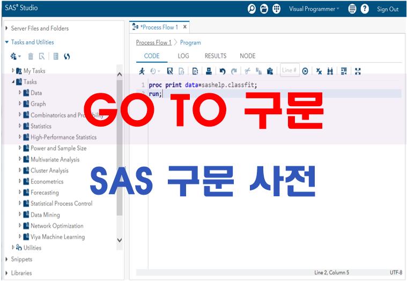
Task: Click the Save program icon
Action: click(x=170, y=71)
